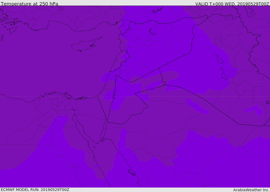Click the 'VALID T+000 WED. 20190529T00Z' label
The height and width of the screenshot is (192, 270).
coord(232,4)
